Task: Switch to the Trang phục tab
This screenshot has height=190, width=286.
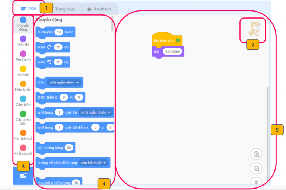Action: (x=65, y=9)
